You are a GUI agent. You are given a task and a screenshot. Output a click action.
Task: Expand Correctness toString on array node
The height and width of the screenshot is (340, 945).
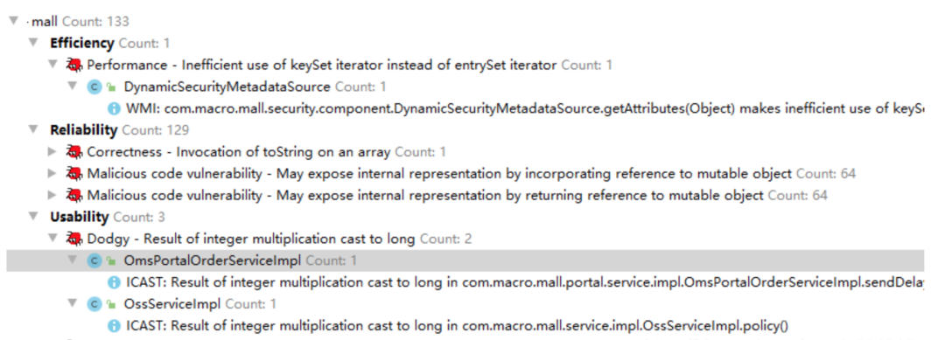click(x=53, y=152)
